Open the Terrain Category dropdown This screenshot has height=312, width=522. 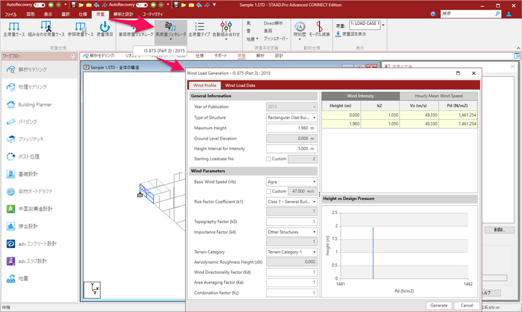pos(292,252)
